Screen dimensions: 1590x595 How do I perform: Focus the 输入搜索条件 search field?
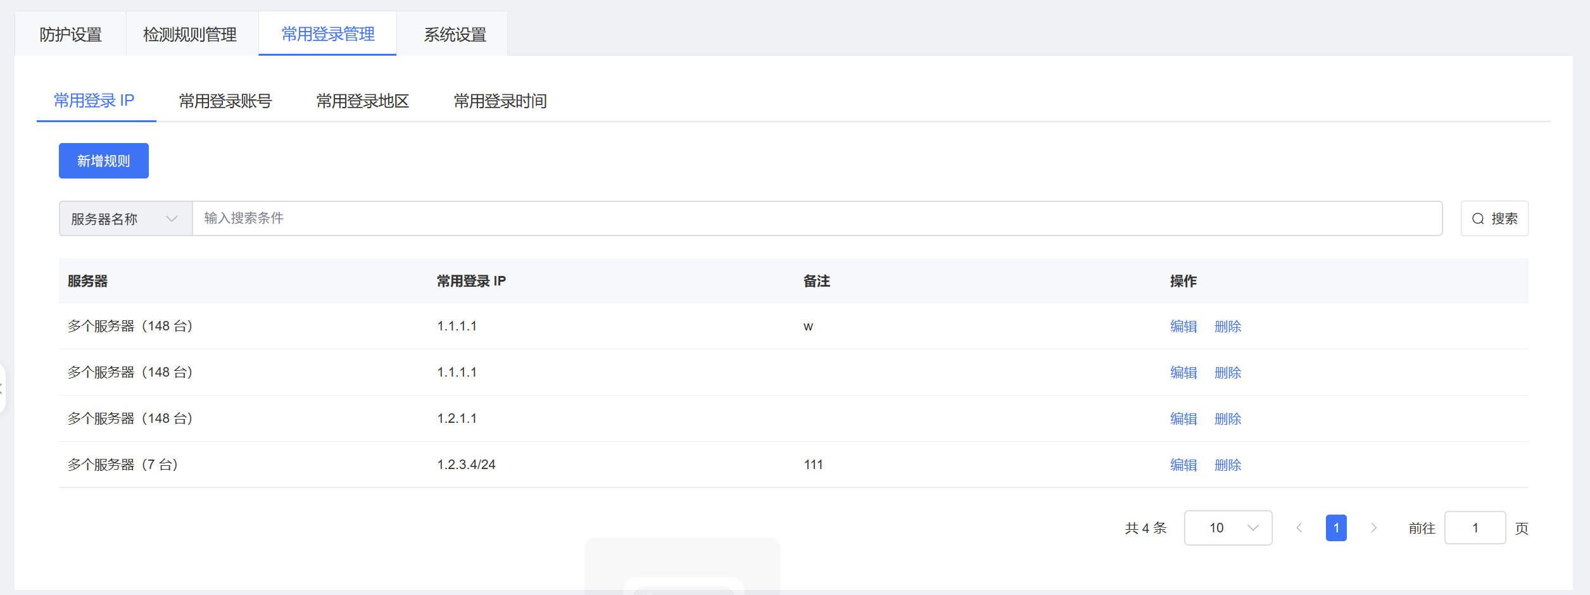[x=817, y=218]
